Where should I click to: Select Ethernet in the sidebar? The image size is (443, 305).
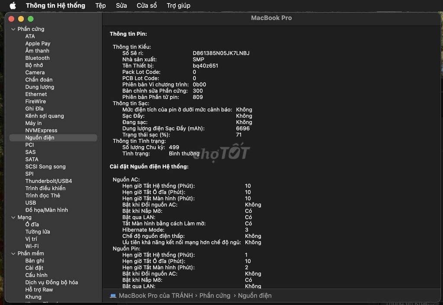click(36, 94)
